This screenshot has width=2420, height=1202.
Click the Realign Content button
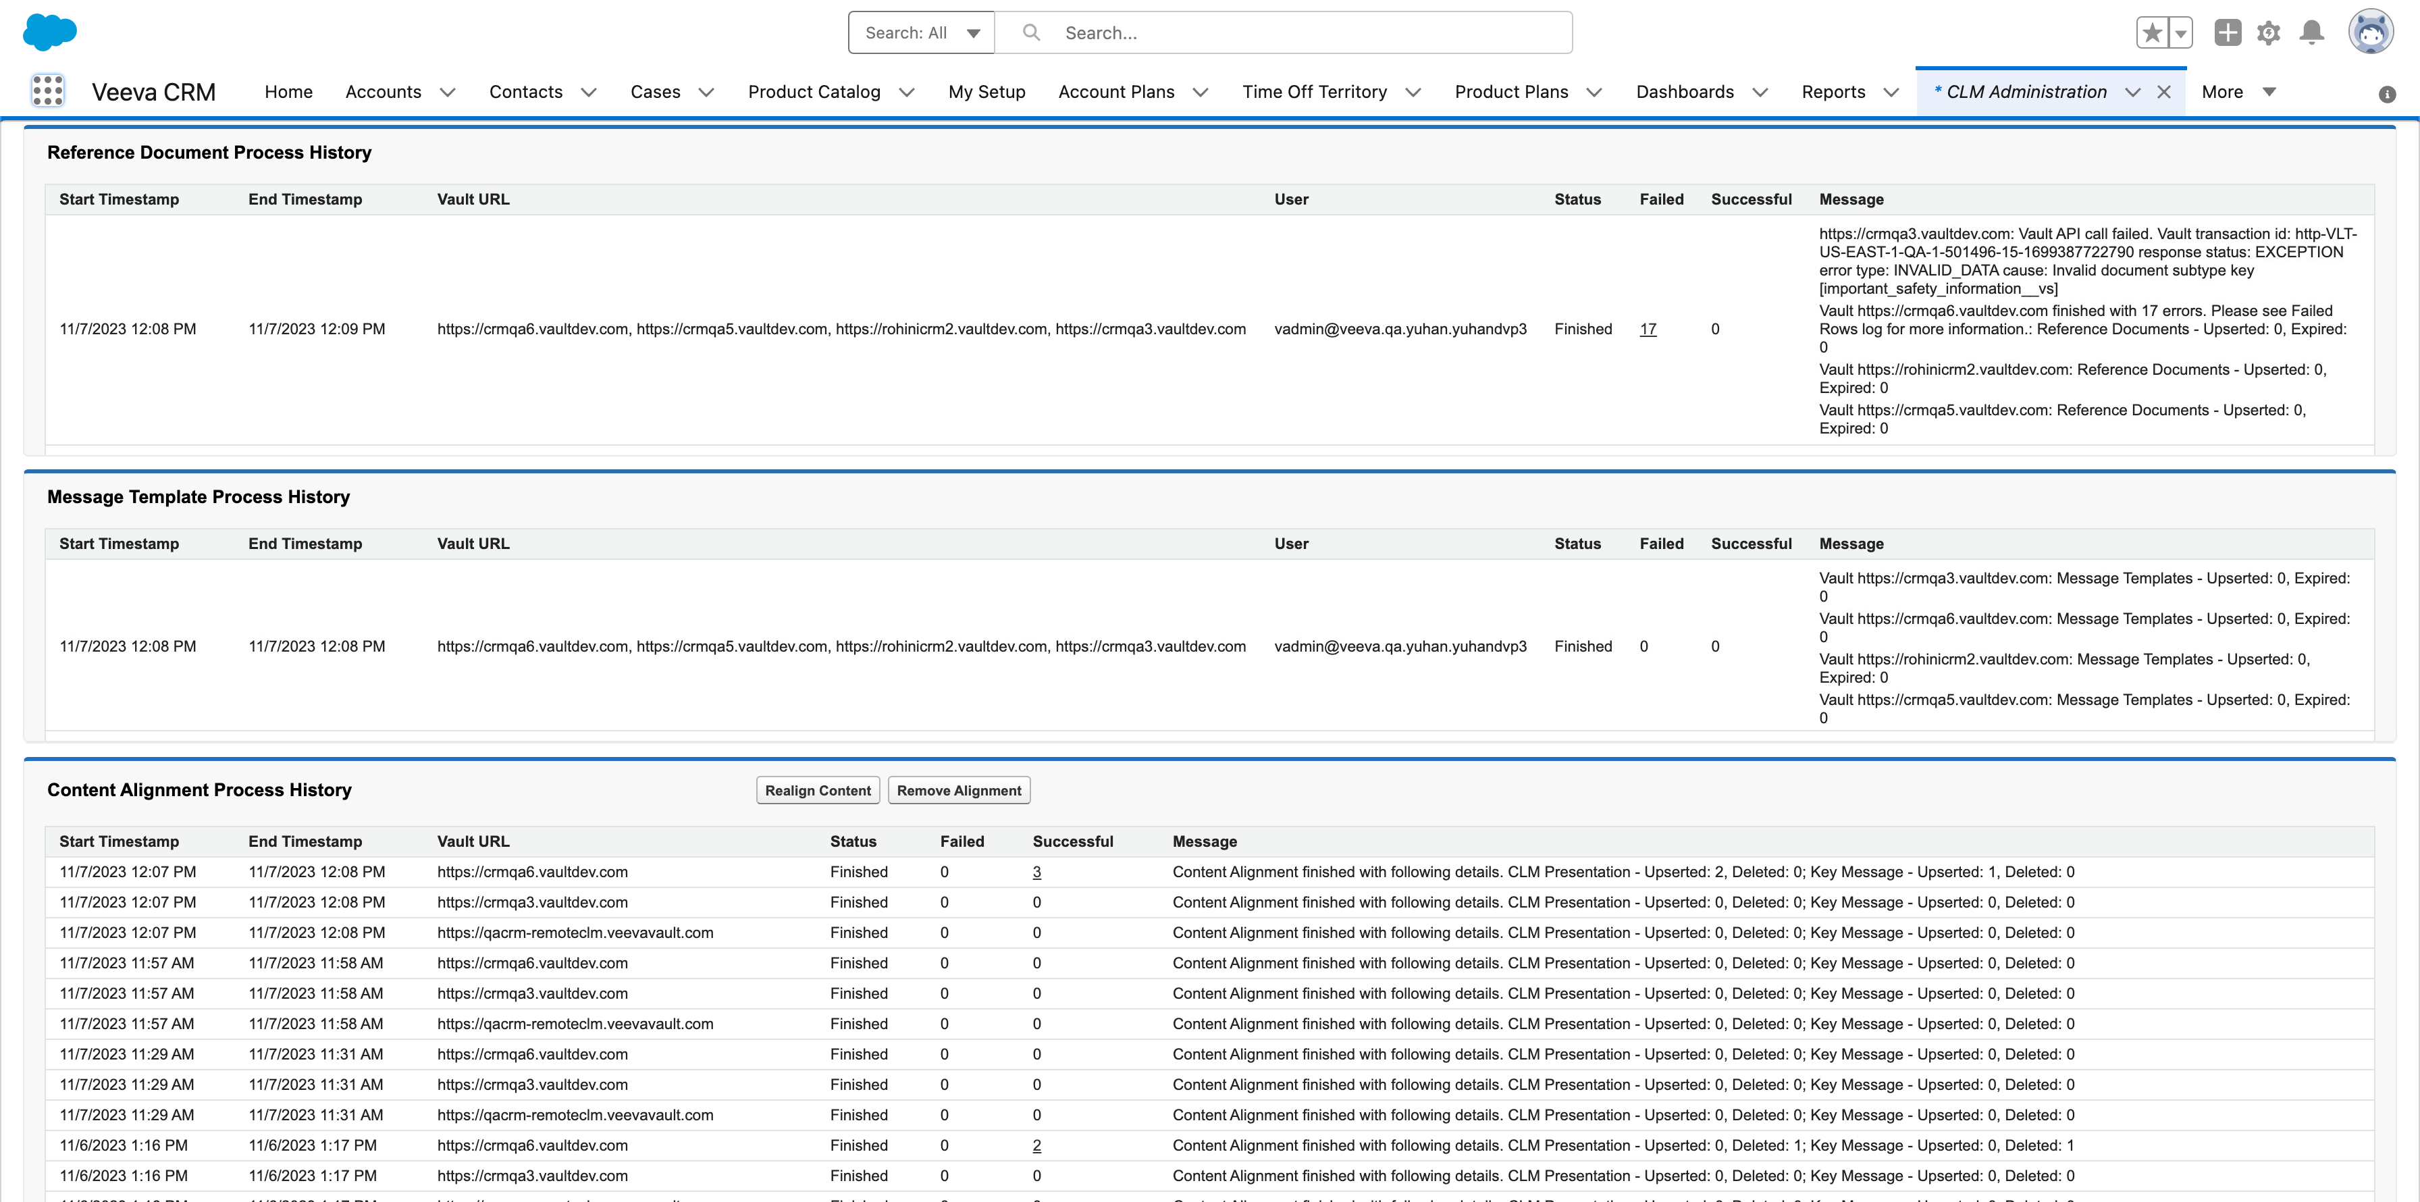(x=817, y=790)
